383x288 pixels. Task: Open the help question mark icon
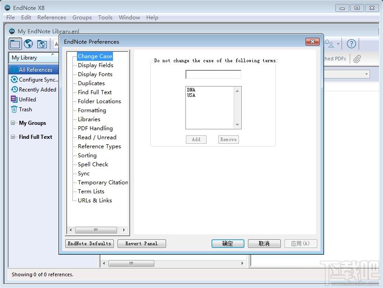(351, 44)
